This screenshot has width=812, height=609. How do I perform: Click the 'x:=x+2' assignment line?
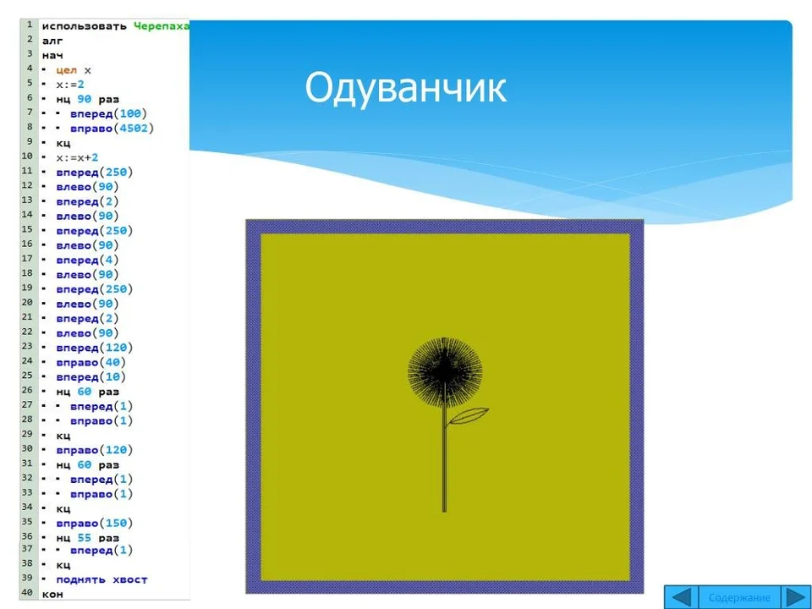77,157
